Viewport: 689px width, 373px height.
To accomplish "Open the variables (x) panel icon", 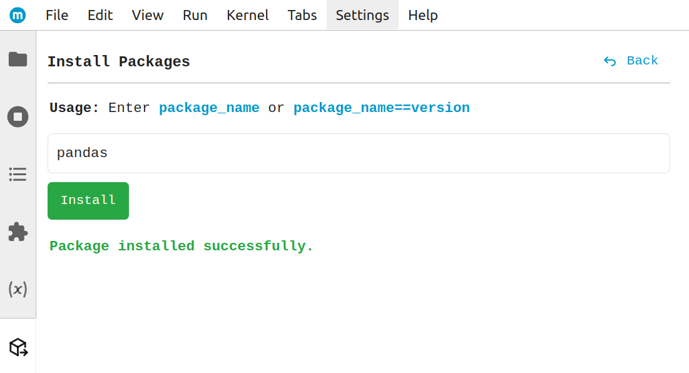I will point(18,289).
